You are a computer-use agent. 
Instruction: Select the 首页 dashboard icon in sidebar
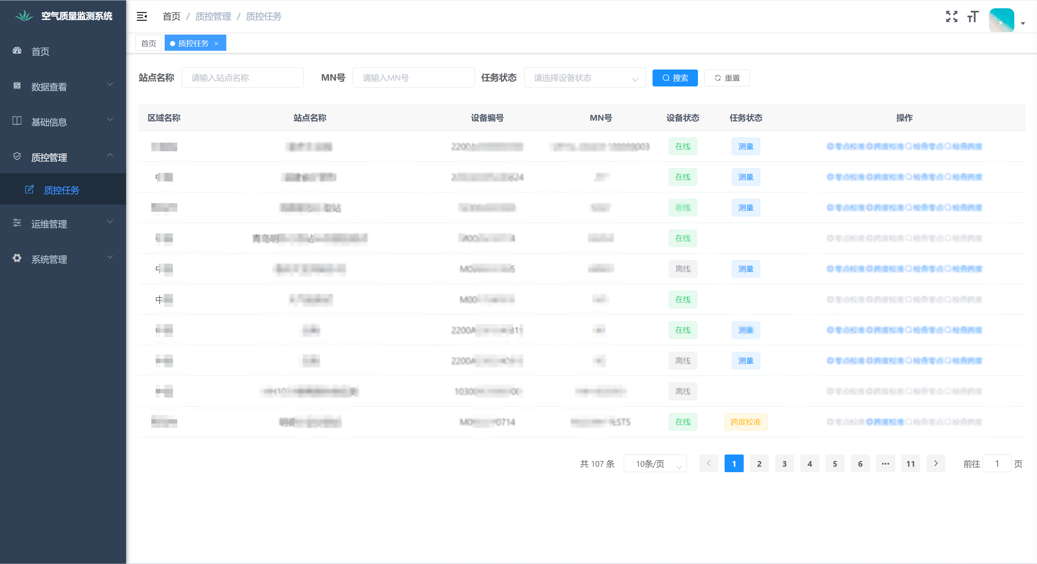tap(17, 51)
